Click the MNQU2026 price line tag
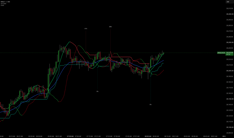234x138 pixels. tap(221, 53)
